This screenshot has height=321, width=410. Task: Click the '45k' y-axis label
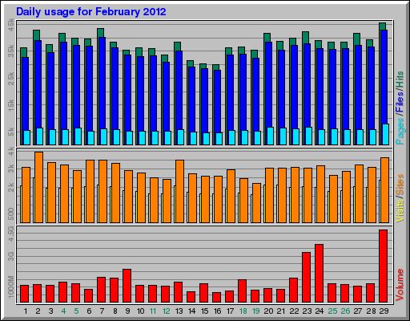(x=11, y=25)
